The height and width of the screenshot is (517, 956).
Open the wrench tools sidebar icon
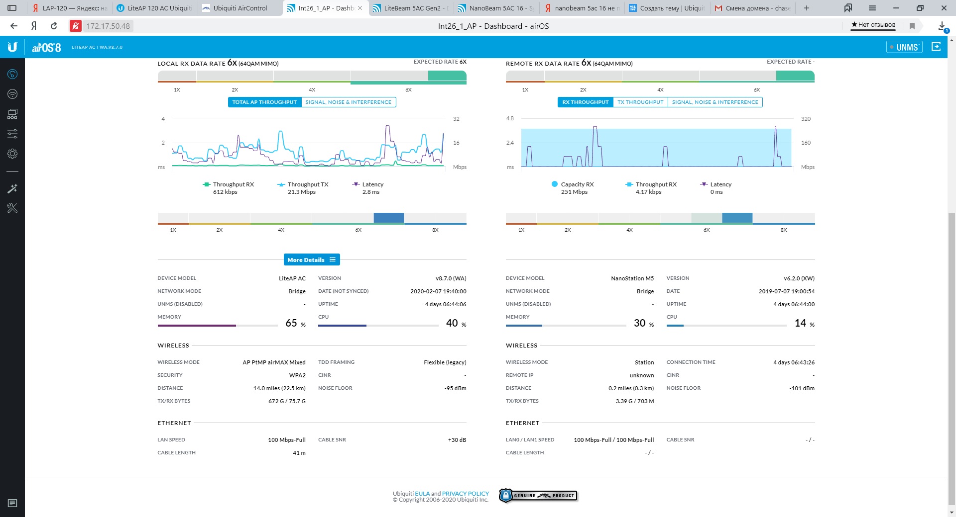(x=12, y=208)
